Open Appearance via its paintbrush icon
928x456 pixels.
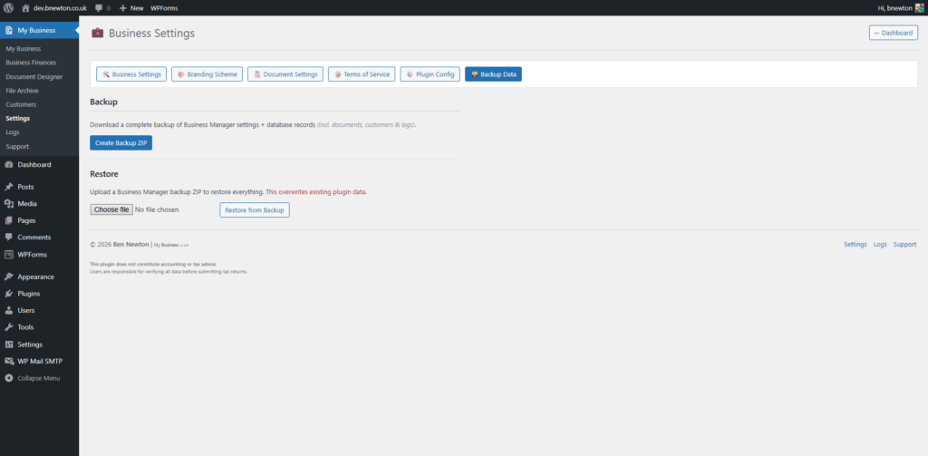point(8,277)
